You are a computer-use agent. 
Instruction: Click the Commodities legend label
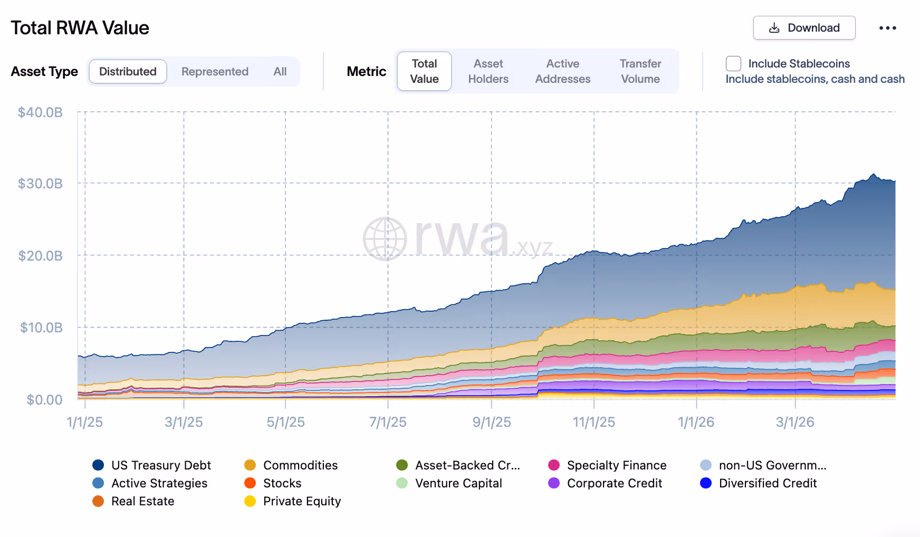pos(300,465)
